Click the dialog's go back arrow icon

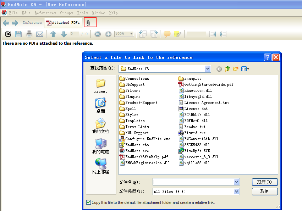(x=219, y=69)
